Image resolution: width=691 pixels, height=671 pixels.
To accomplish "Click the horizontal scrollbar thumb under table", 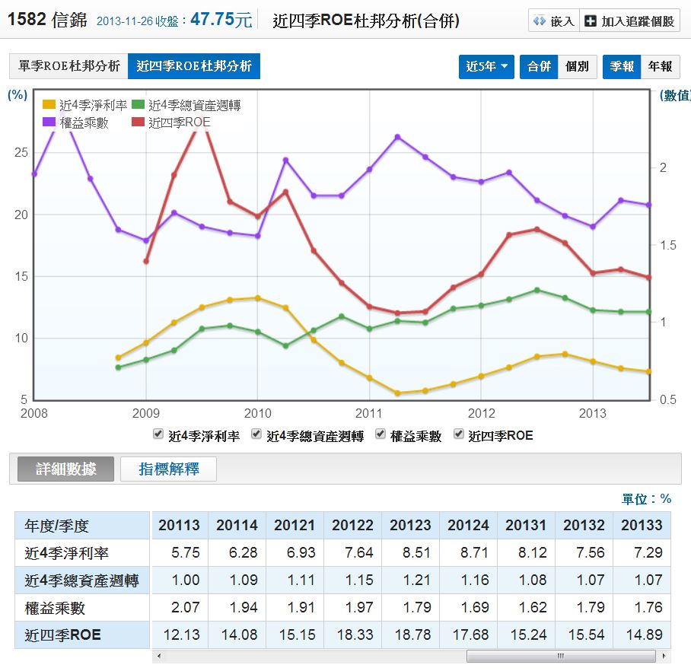I will point(560,657).
